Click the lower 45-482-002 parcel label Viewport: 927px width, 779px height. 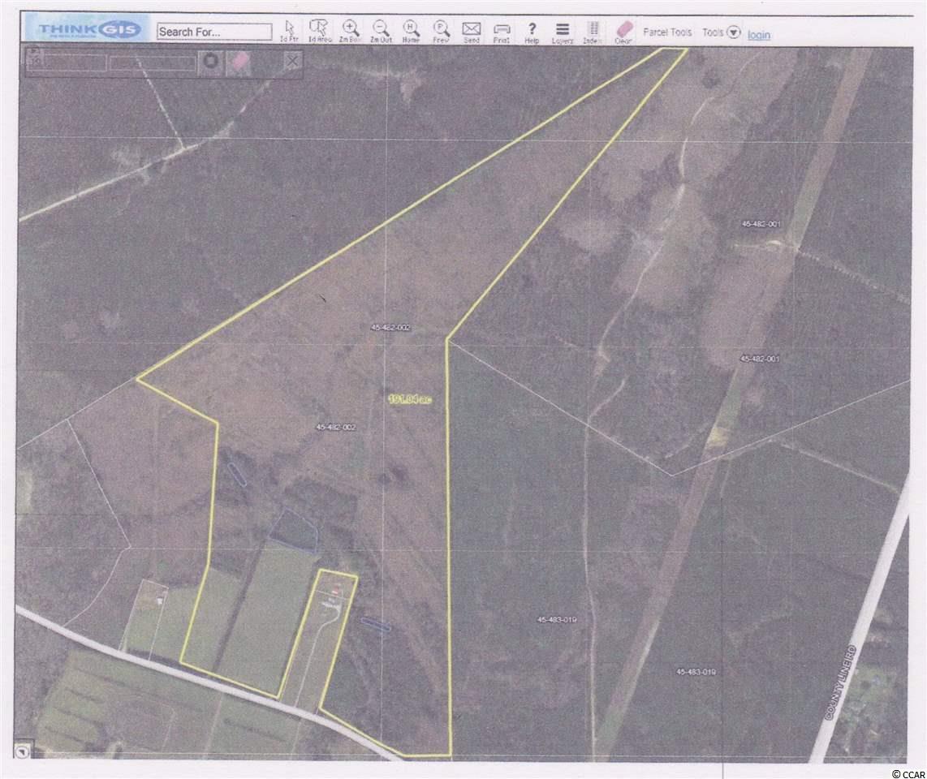point(335,427)
